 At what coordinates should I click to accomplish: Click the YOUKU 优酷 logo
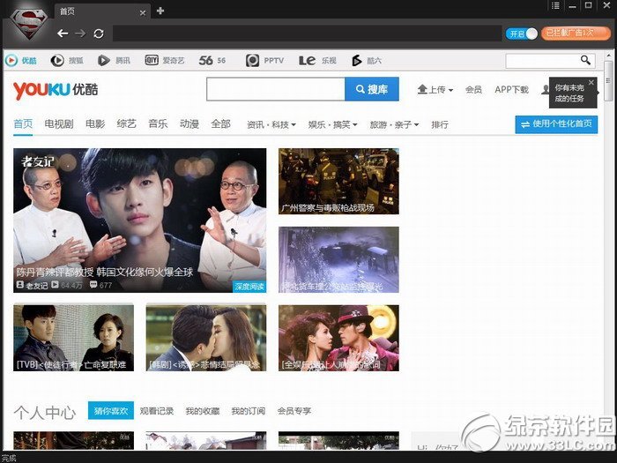pos(56,90)
